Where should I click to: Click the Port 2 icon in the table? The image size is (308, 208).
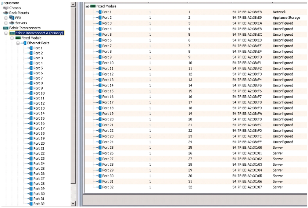99,18
